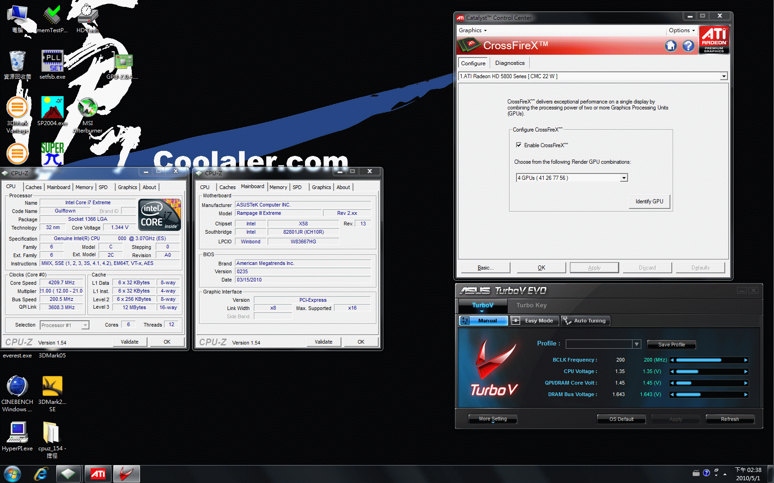Switch TurboV EVO to Easy Mode

[534, 321]
